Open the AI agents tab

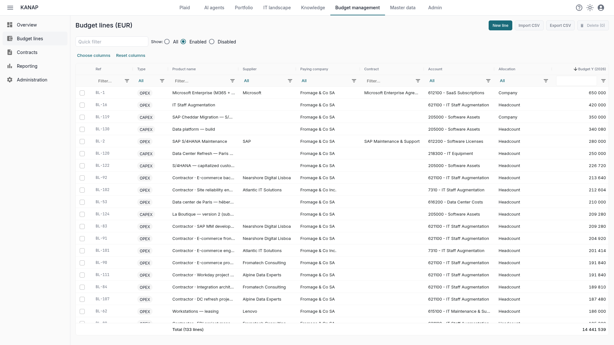(x=214, y=8)
